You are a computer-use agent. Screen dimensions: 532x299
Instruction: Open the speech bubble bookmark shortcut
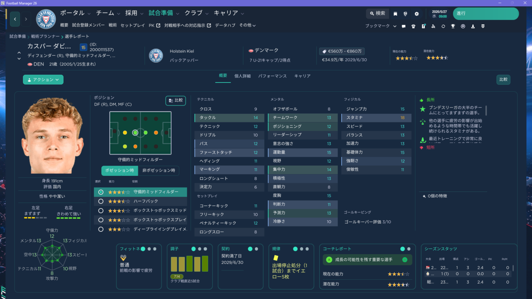tap(403, 26)
